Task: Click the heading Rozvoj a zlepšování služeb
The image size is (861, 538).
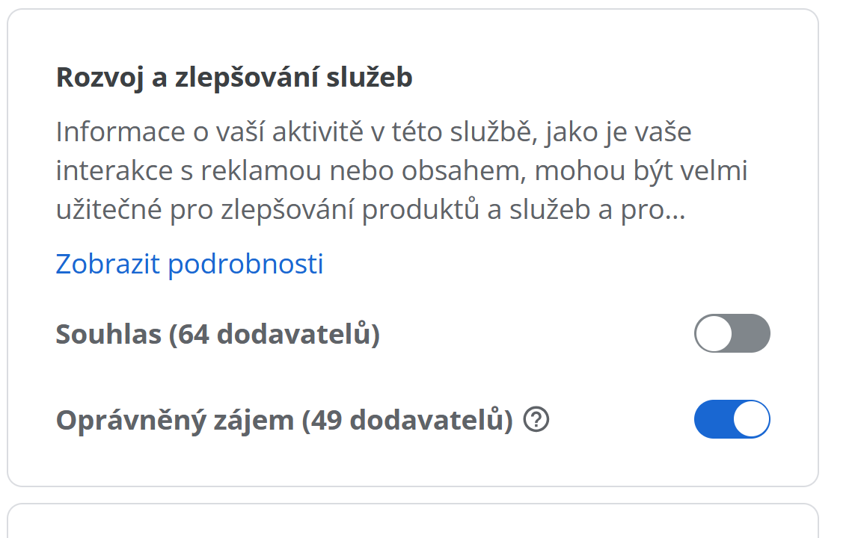Action: (x=234, y=78)
